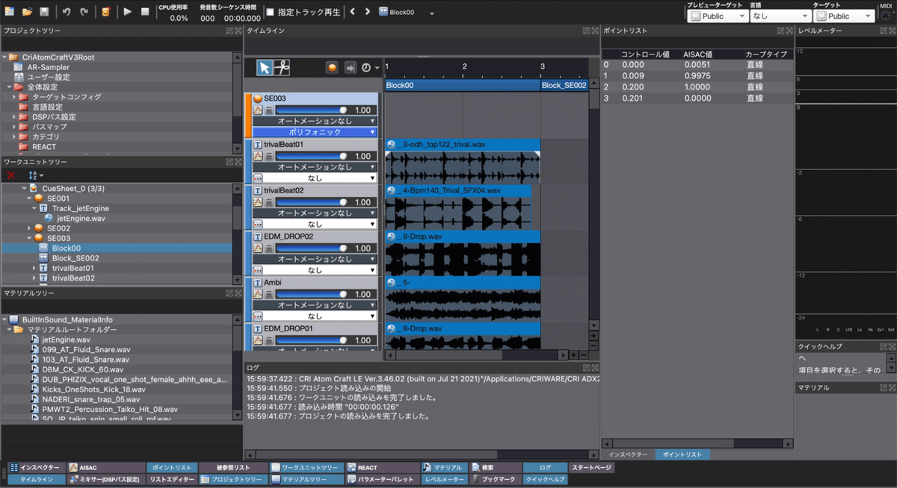Open the 言語 なし dropdown
Screen dimensions: 897x488
tap(780, 16)
